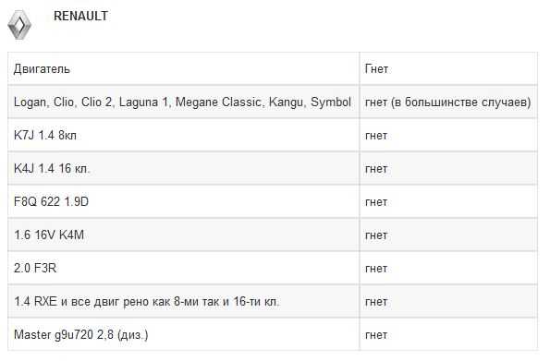The height and width of the screenshot is (361, 550).
Task: Click гнет (в большинстве случаев) cell
Action: (x=448, y=102)
